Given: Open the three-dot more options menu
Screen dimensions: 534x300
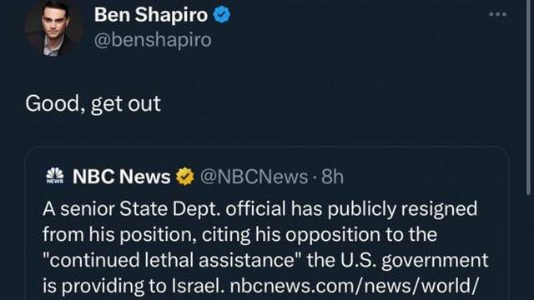Looking at the screenshot, I should pos(497,14).
